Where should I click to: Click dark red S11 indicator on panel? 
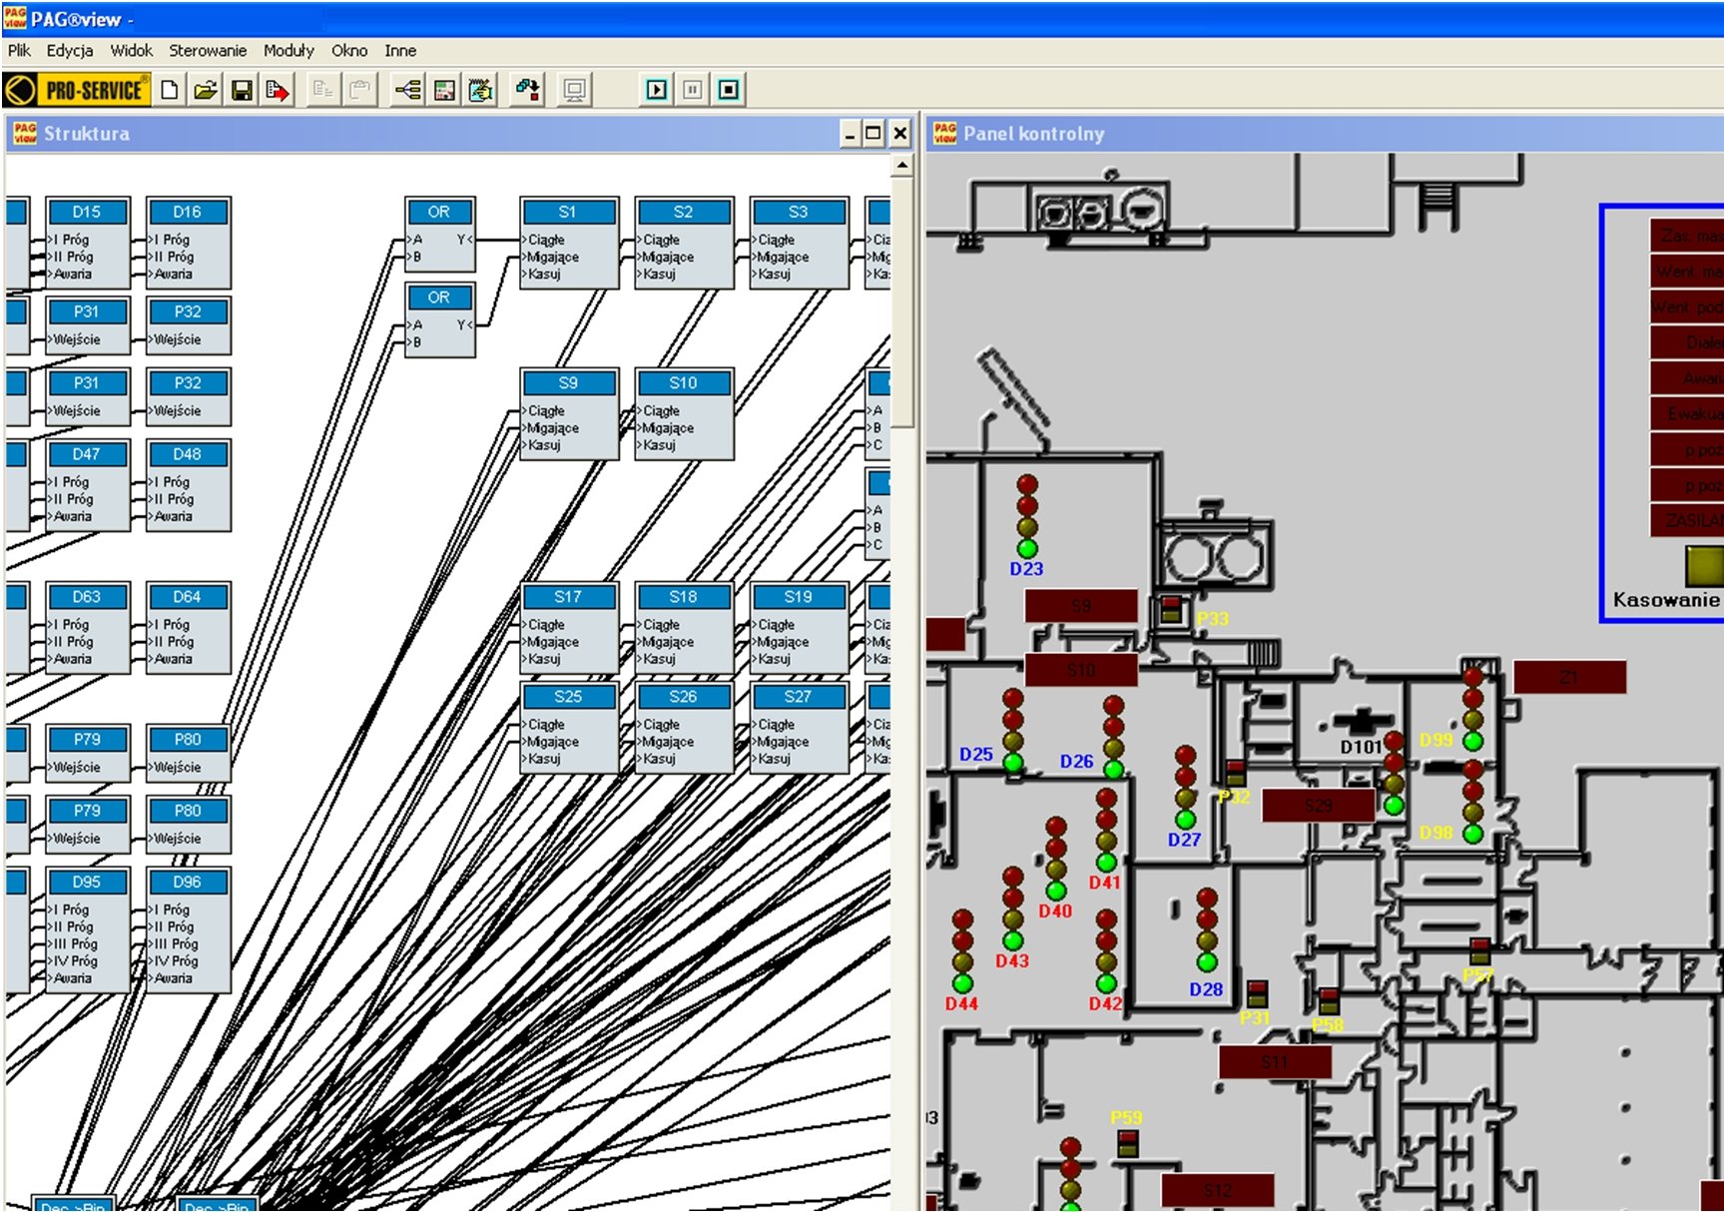1275,1061
